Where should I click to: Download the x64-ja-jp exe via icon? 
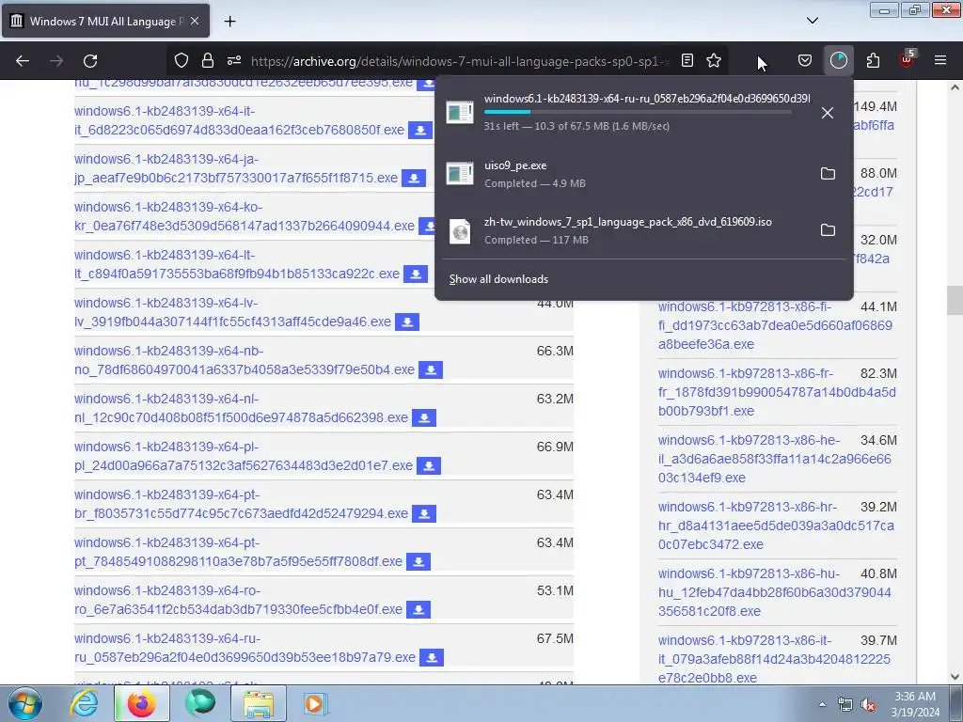click(414, 179)
